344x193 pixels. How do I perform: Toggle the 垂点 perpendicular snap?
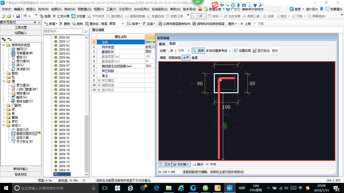point(198,164)
